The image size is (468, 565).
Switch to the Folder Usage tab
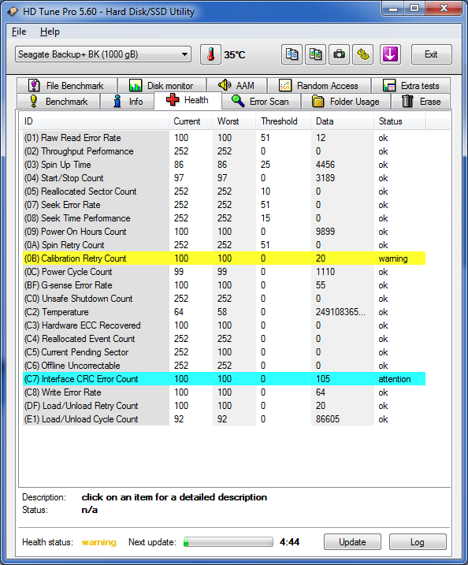click(x=346, y=101)
